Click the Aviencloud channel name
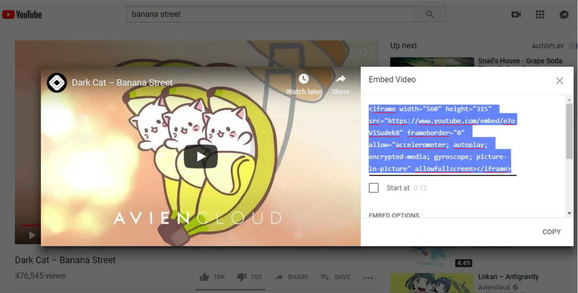This screenshot has height=293, width=578. pos(494,287)
